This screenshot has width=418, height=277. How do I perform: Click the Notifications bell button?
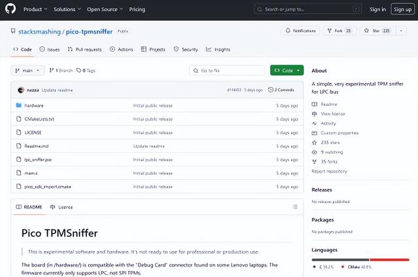[x=300, y=31]
